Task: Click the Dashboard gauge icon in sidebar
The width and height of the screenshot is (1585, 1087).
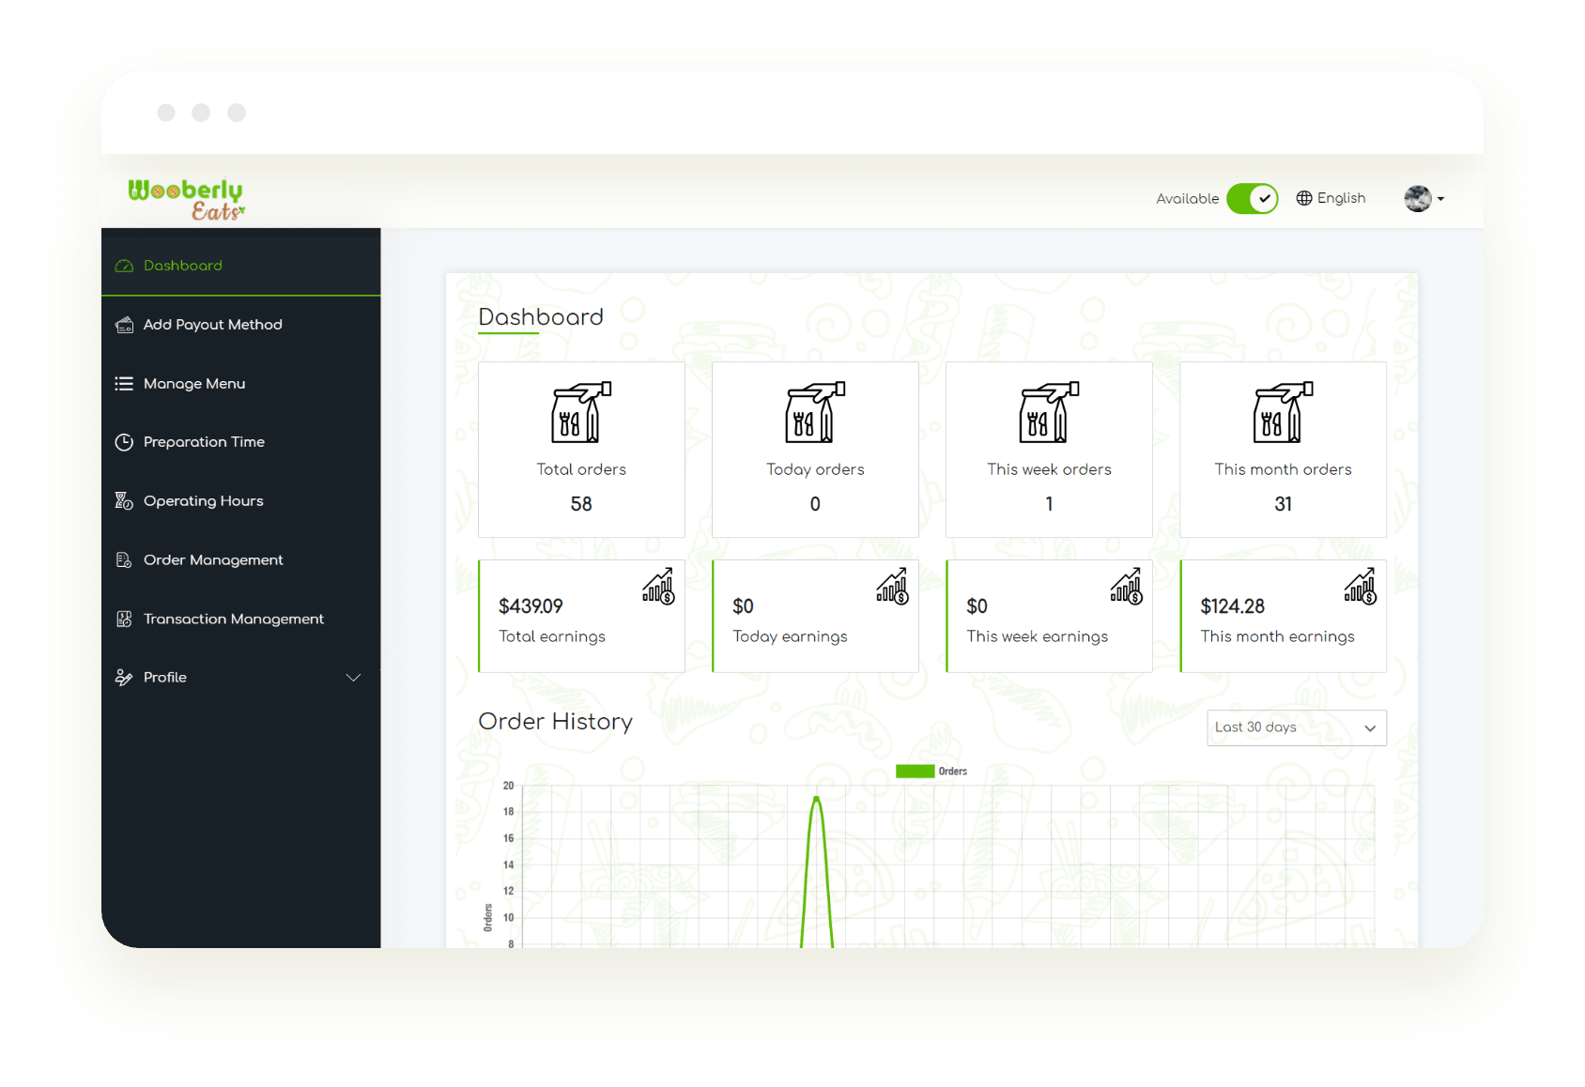Action: 124,266
